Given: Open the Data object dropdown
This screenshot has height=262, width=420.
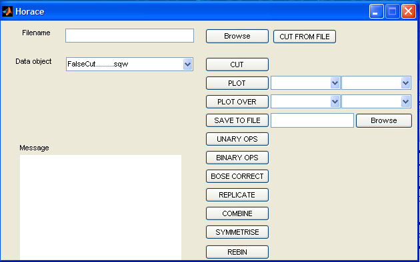Looking at the screenshot, I should 129,64.
